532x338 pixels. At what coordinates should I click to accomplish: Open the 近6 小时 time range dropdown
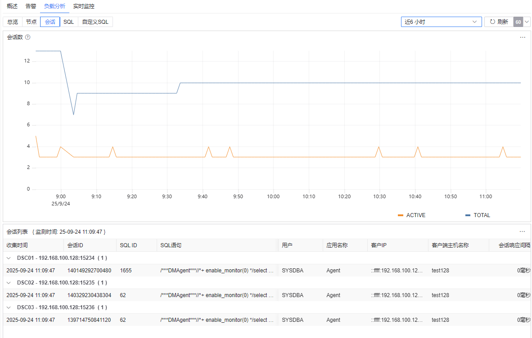(x=441, y=22)
